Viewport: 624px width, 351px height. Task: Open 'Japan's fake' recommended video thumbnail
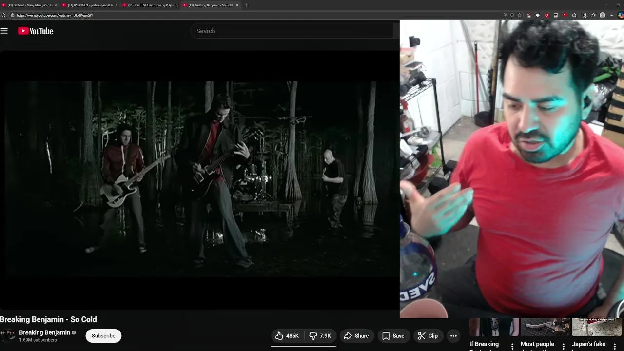(597, 328)
